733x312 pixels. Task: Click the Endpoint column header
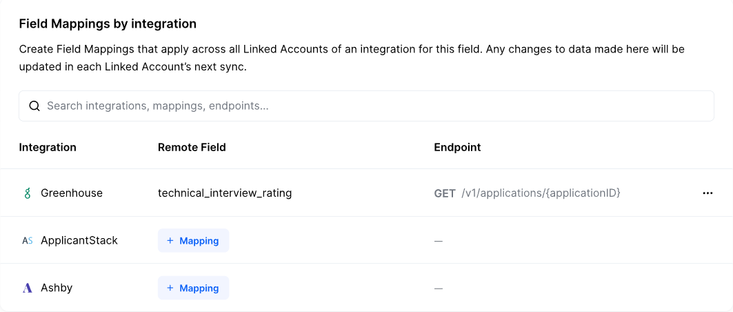point(457,147)
